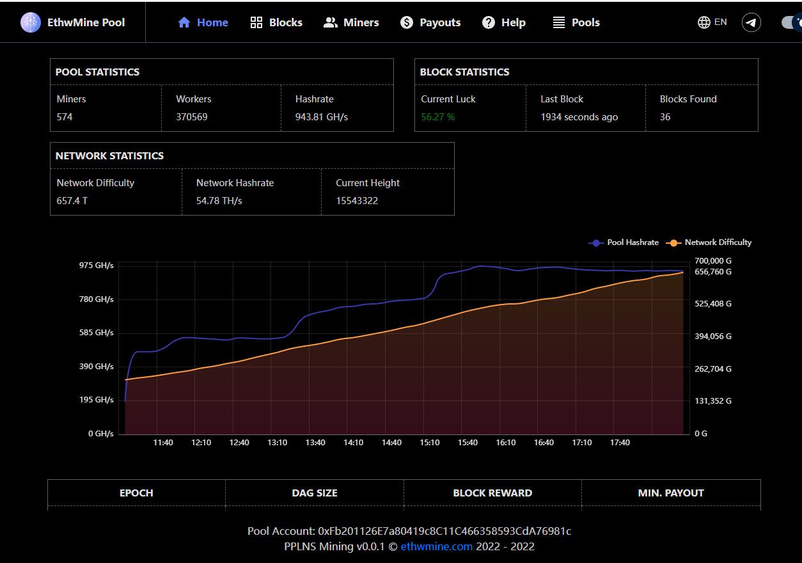Click the Miners people icon

point(331,22)
